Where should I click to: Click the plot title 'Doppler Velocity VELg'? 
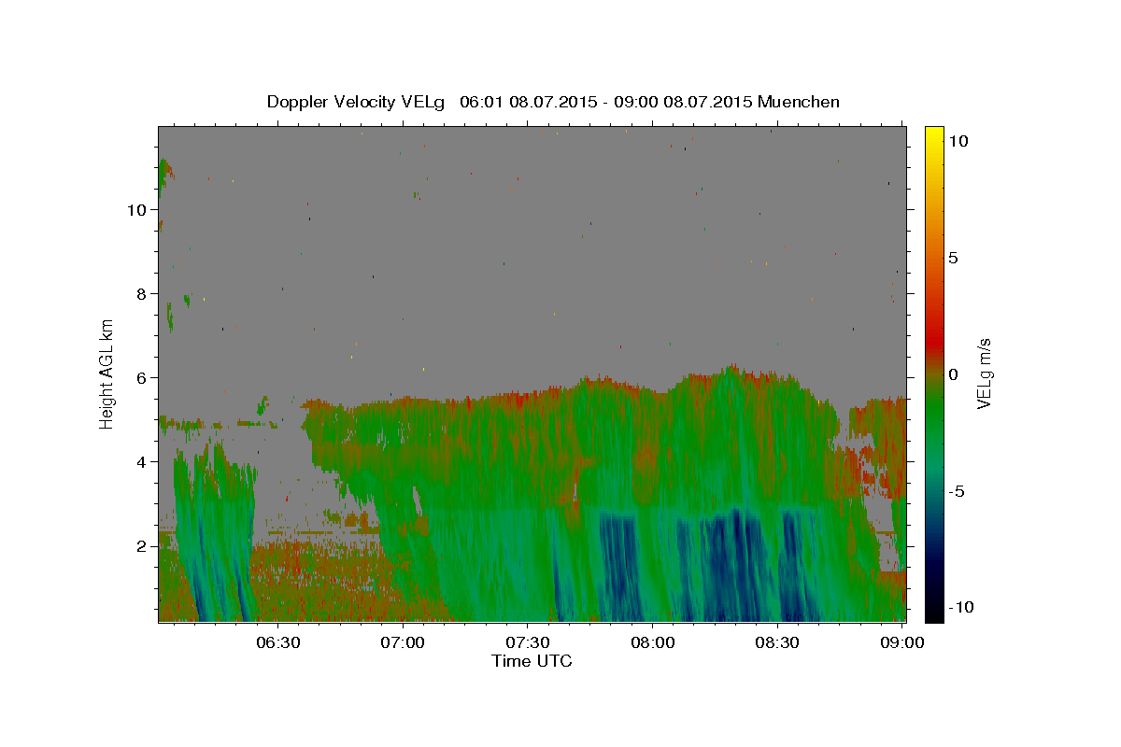(x=354, y=102)
